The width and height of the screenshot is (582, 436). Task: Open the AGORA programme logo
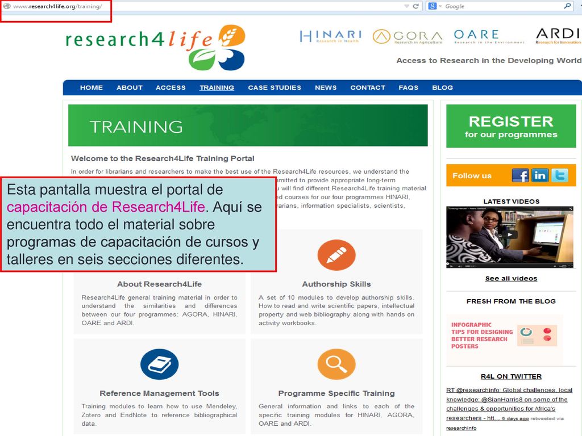click(x=408, y=36)
